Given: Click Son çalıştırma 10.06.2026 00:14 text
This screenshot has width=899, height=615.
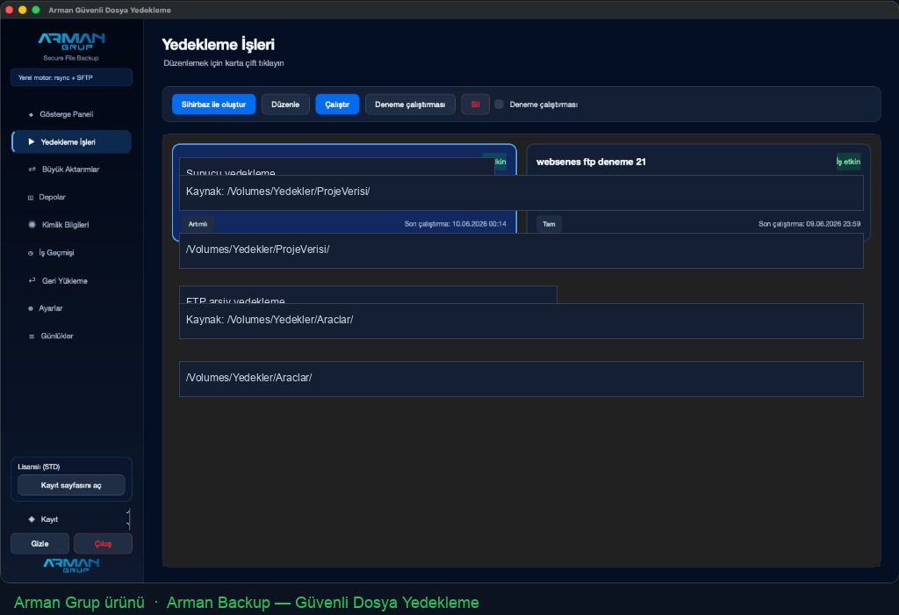Looking at the screenshot, I should point(456,224).
